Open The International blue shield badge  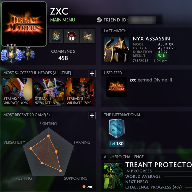coord(117,129)
